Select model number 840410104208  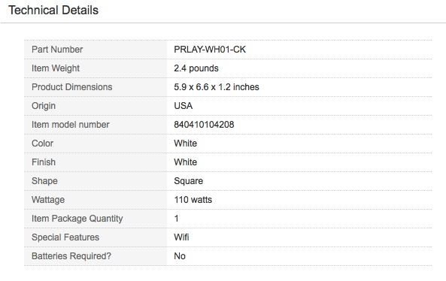click(204, 125)
